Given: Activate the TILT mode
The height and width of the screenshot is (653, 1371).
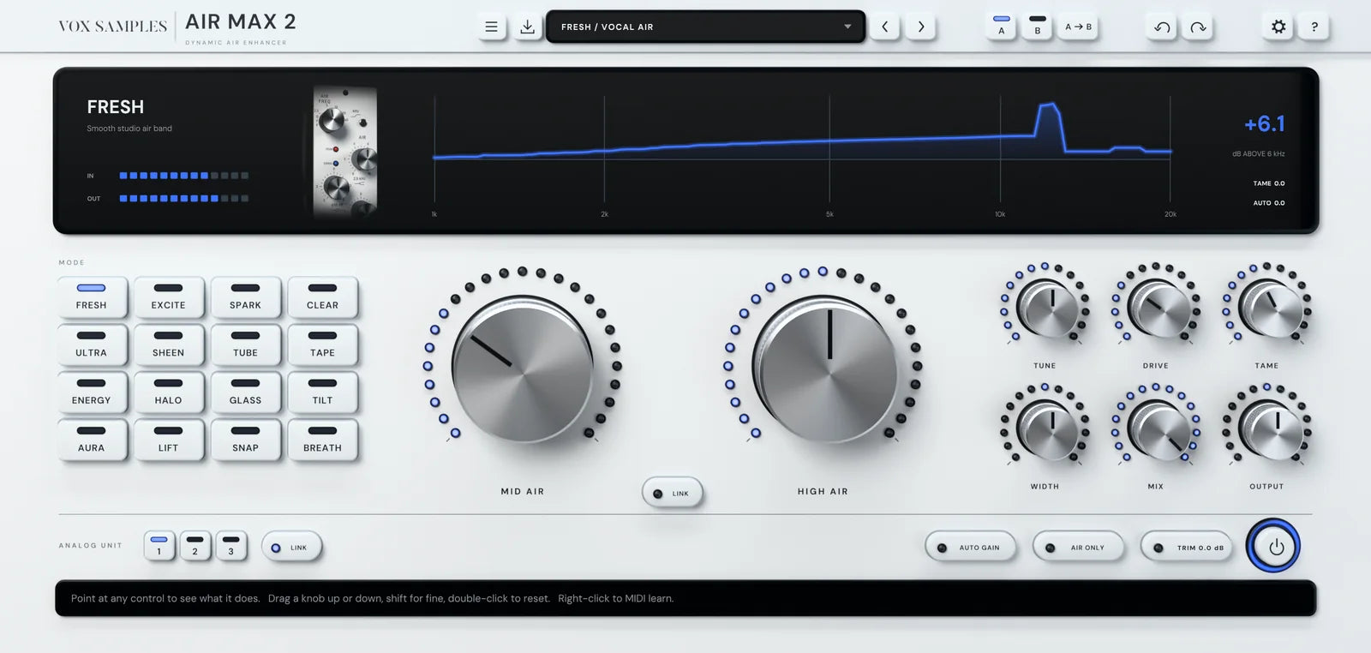Looking at the screenshot, I should tap(323, 392).
